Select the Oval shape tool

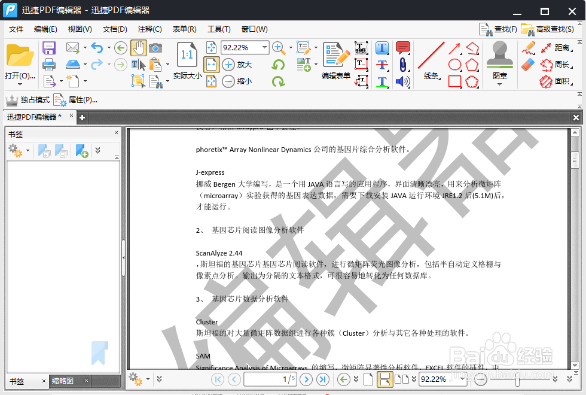tap(454, 65)
